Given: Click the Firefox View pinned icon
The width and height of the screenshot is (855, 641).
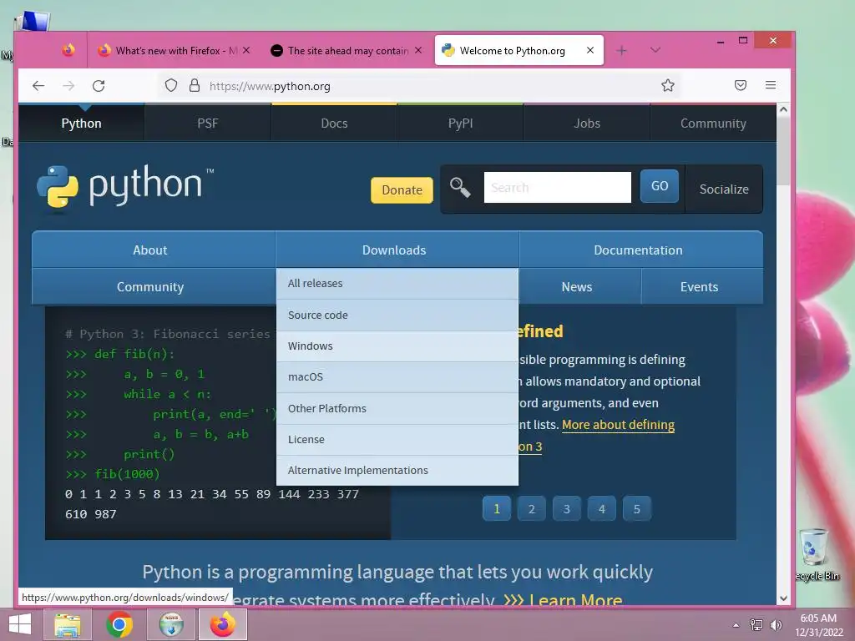Looking at the screenshot, I should (68, 50).
